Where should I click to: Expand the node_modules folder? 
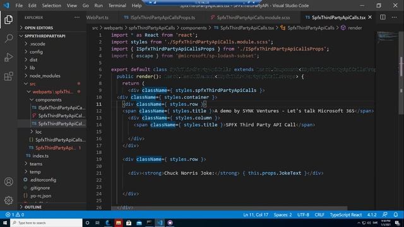(45, 76)
